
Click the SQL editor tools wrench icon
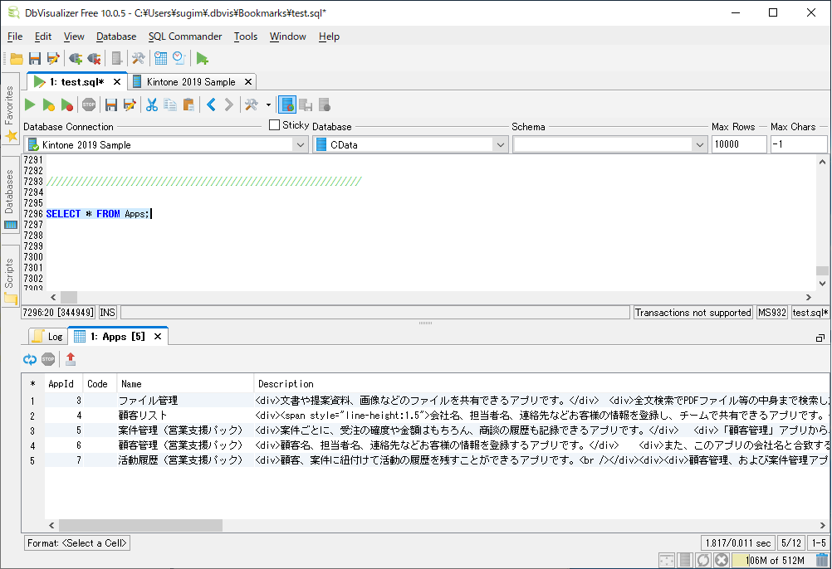point(251,105)
